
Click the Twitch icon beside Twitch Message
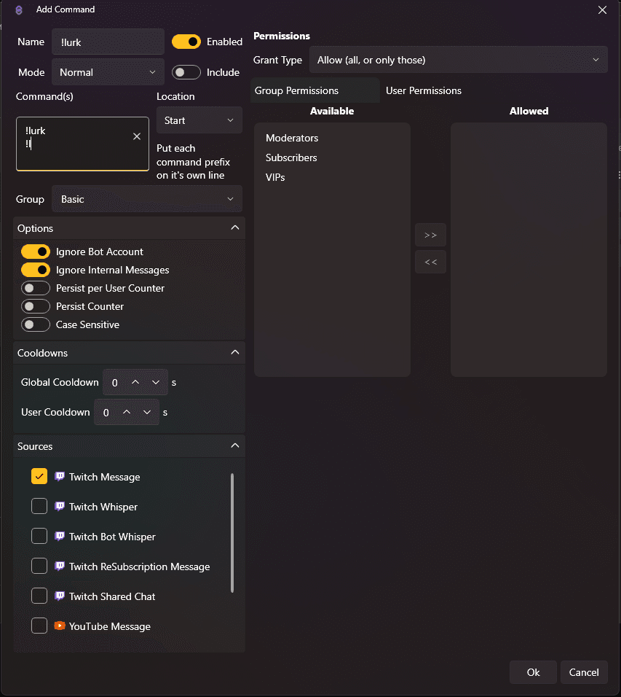pos(61,477)
